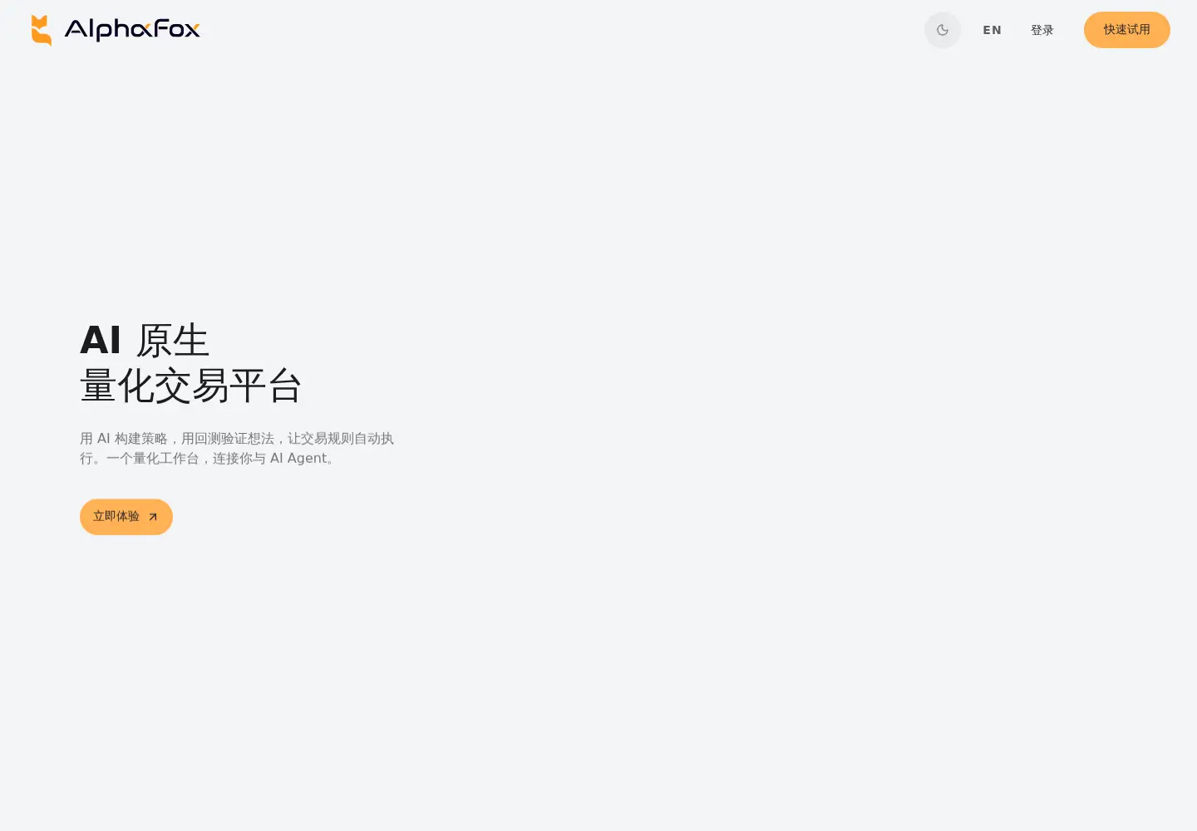The height and width of the screenshot is (831, 1197).
Task: Click the AlphaFox wordmark text
Action: pyautogui.click(x=132, y=30)
